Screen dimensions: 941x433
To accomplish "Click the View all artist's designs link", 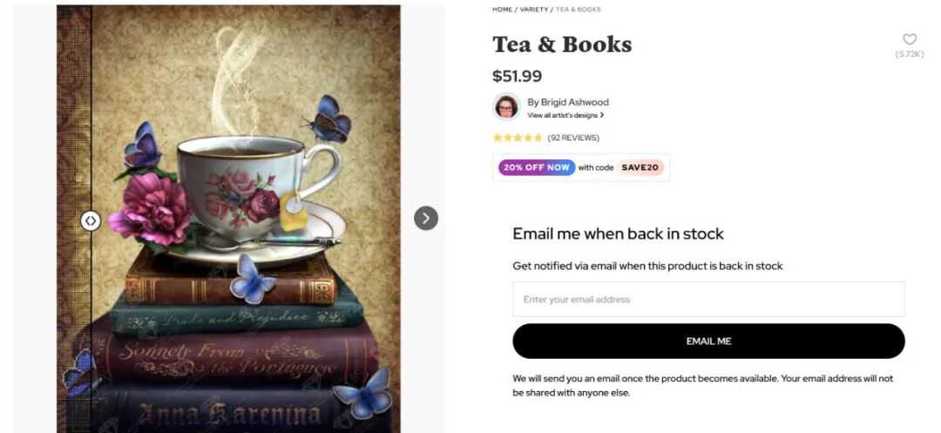I will coord(562,115).
